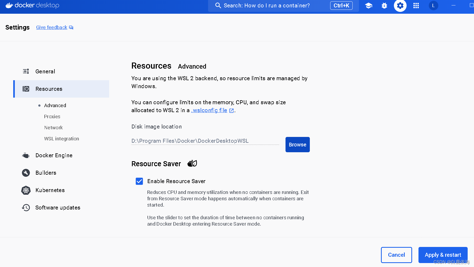This screenshot has height=267, width=474.
Task: Browse for a new disk image location
Action: click(x=297, y=145)
